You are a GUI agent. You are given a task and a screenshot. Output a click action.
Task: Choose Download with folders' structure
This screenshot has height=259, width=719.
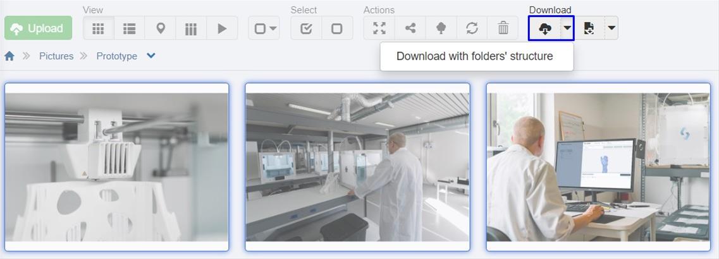[x=475, y=56]
